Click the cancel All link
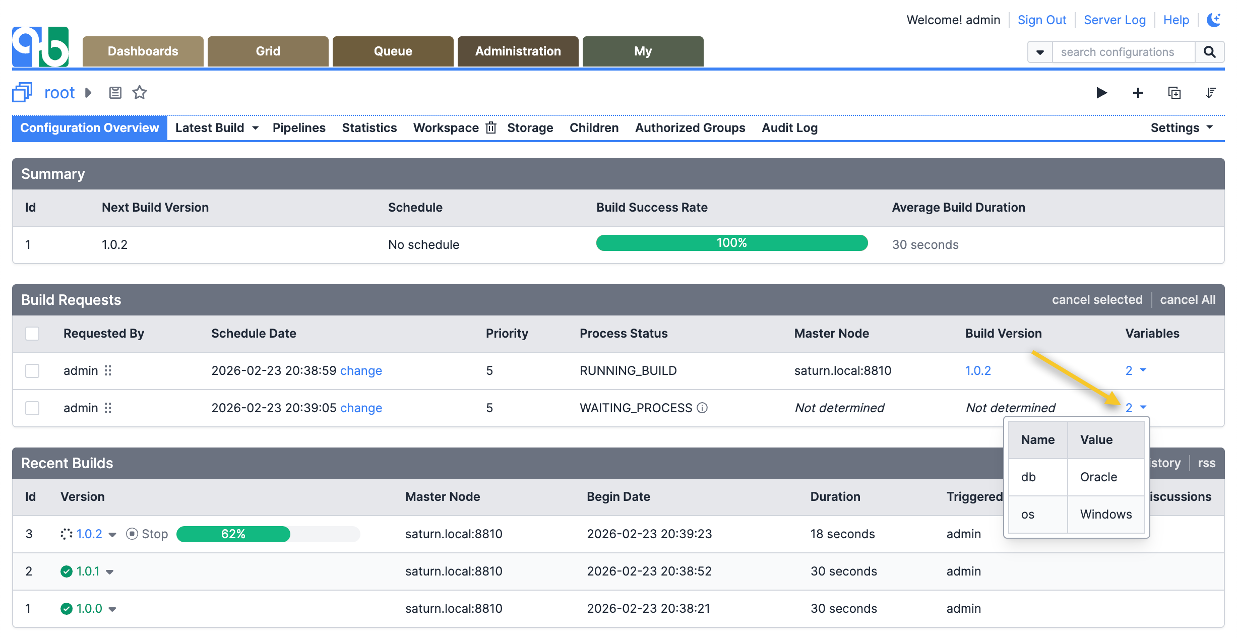Screen dimensions: 1237x638 pyautogui.click(x=1188, y=299)
